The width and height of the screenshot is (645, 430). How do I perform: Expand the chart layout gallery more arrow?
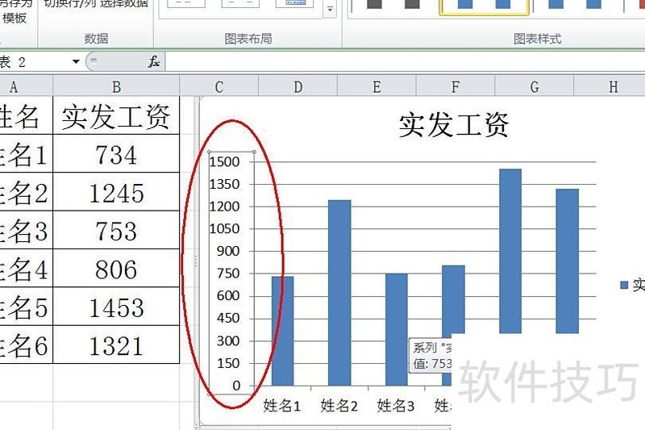[330, 9]
